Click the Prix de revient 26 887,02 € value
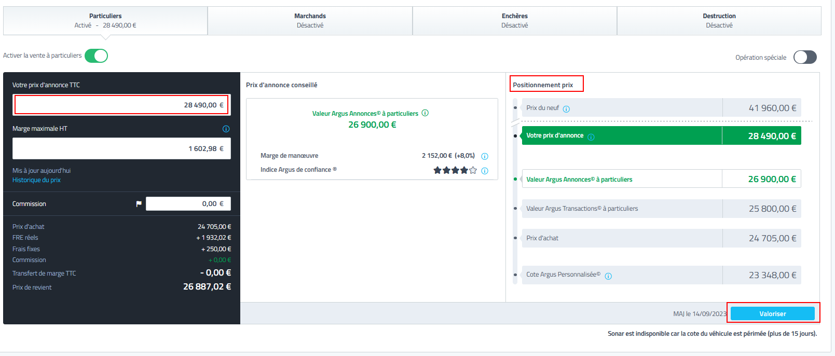Screen dimensions: 835x356 pos(207,286)
